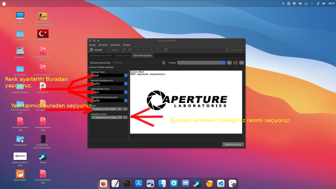Open the Highlighted: Background color dropdown
This screenshot has height=189, width=336.
tap(109, 101)
